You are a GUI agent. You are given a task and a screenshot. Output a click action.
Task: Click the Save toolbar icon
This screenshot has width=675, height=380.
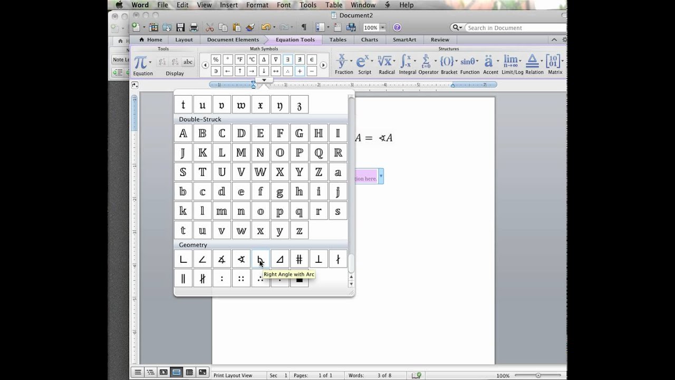180,27
